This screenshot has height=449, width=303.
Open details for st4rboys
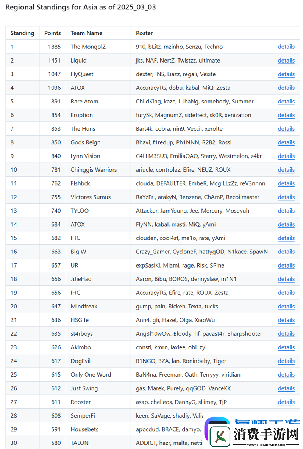pyautogui.click(x=286, y=333)
